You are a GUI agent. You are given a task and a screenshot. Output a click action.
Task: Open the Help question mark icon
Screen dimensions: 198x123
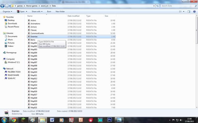pyautogui.click(x=194, y=12)
